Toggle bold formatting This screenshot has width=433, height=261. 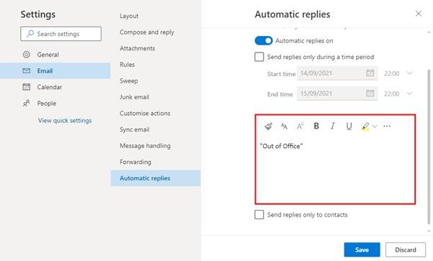coord(316,126)
